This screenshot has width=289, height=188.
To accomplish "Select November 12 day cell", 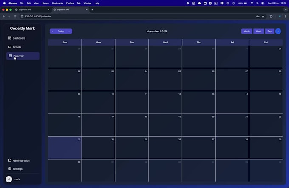I will click(165, 102).
